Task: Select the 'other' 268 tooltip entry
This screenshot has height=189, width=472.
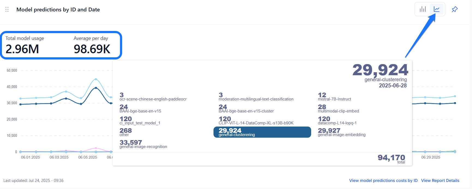Action: 126,132
